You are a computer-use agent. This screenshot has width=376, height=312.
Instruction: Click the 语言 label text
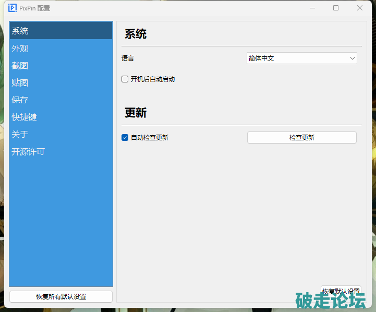coord(128,58)
